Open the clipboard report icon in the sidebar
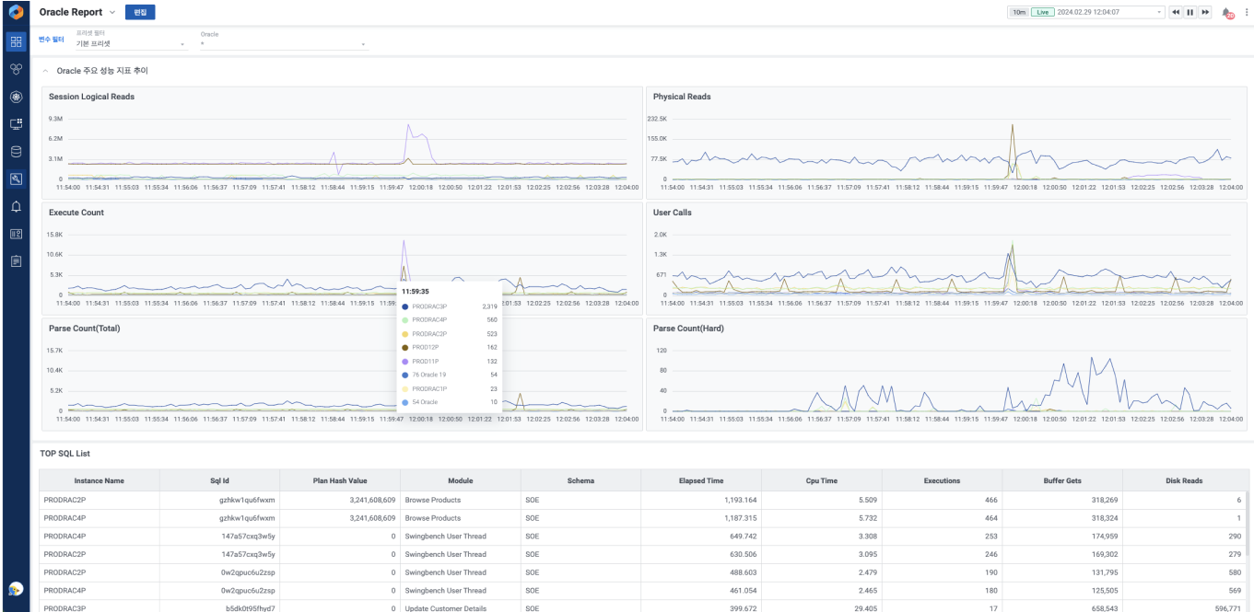Image resolution: width=1254 pixels, height=612 pixels. (x=16, y=261)
